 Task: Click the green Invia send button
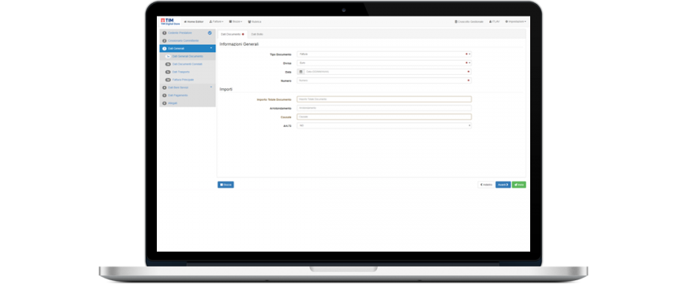pyautogui.click(x=519, y=185)
